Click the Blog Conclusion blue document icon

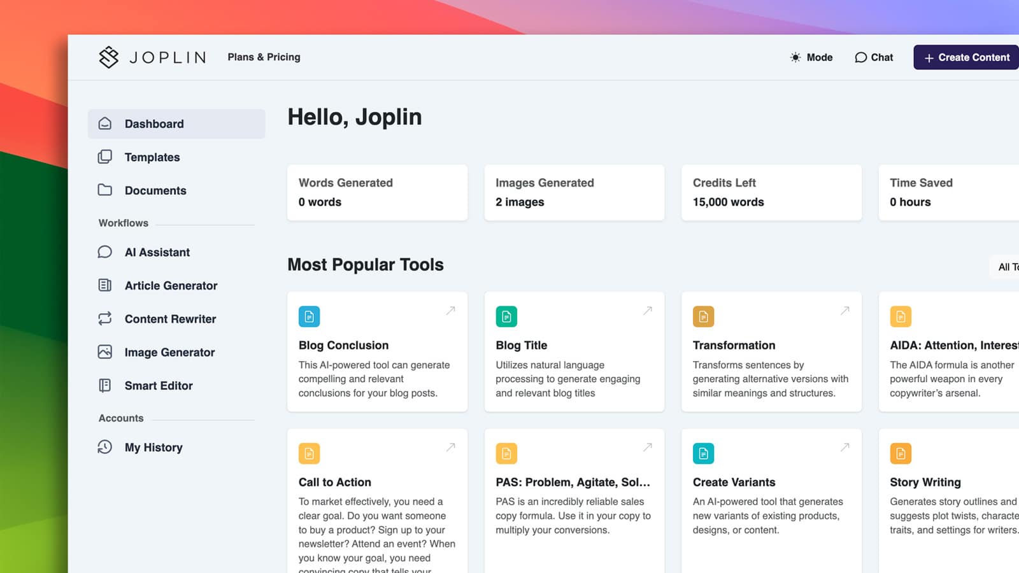pyautogui.click(x=310, y=316)
